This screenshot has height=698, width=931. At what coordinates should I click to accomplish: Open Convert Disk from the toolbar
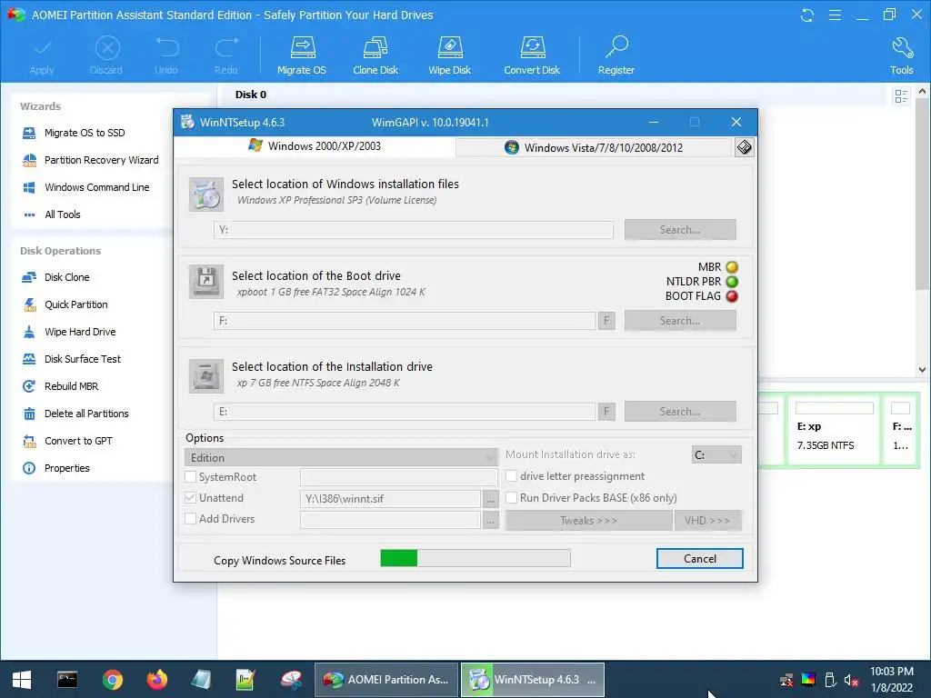(532, 55)
